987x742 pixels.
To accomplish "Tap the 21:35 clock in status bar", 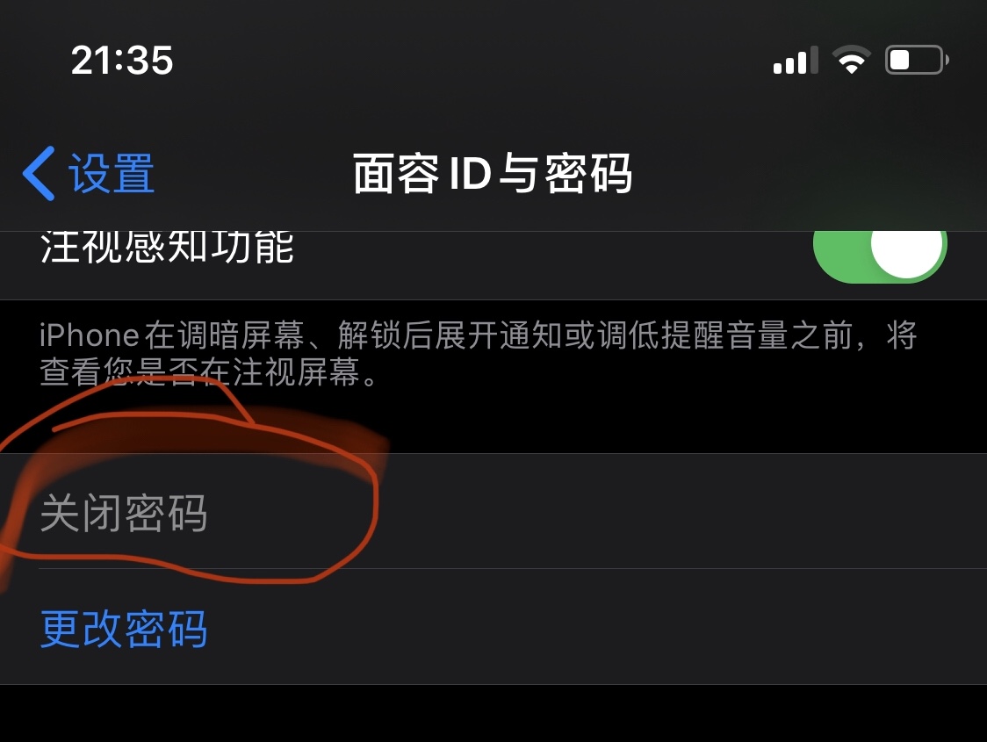I will click(x=122, y=61).
